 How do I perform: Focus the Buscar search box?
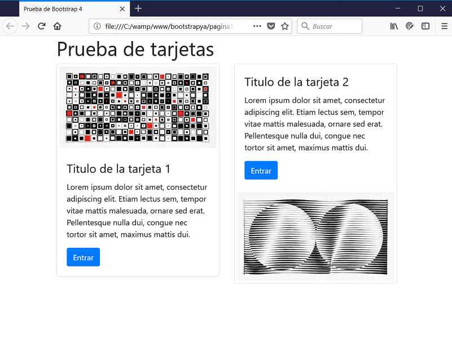[330, 26]
